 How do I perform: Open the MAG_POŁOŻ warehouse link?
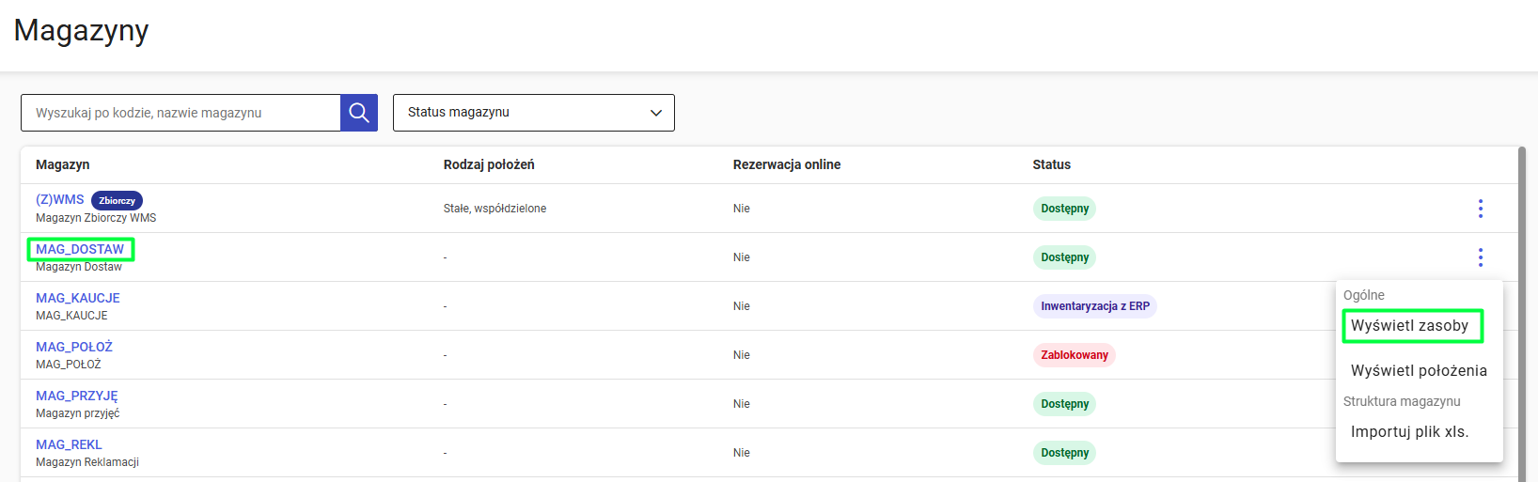74,347
